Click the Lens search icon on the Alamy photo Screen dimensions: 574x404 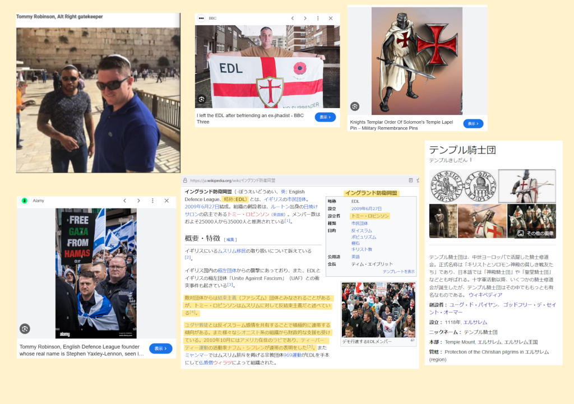[25, 329]
